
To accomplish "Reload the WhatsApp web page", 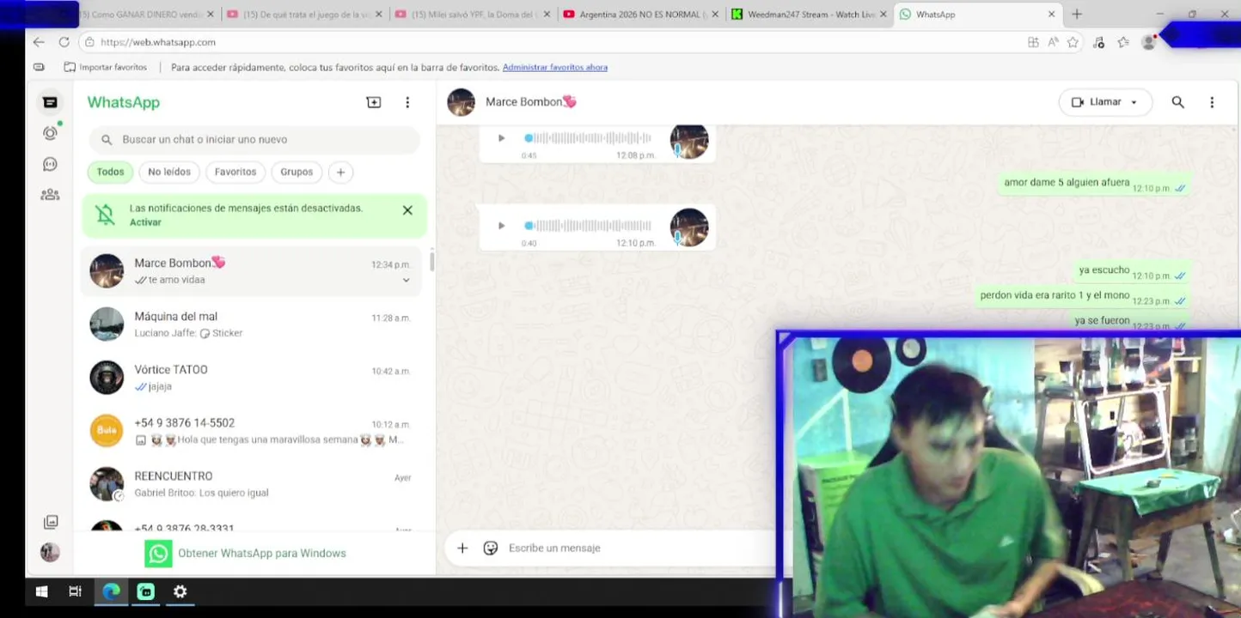I will click(64, 42).
